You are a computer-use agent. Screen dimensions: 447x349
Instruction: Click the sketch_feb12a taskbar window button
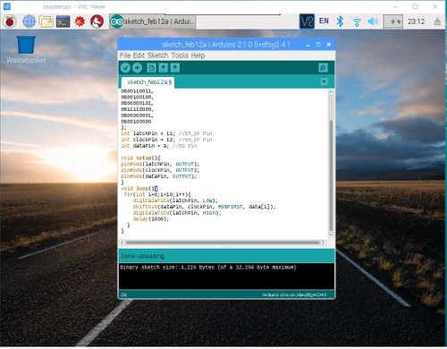pos(152,21)
